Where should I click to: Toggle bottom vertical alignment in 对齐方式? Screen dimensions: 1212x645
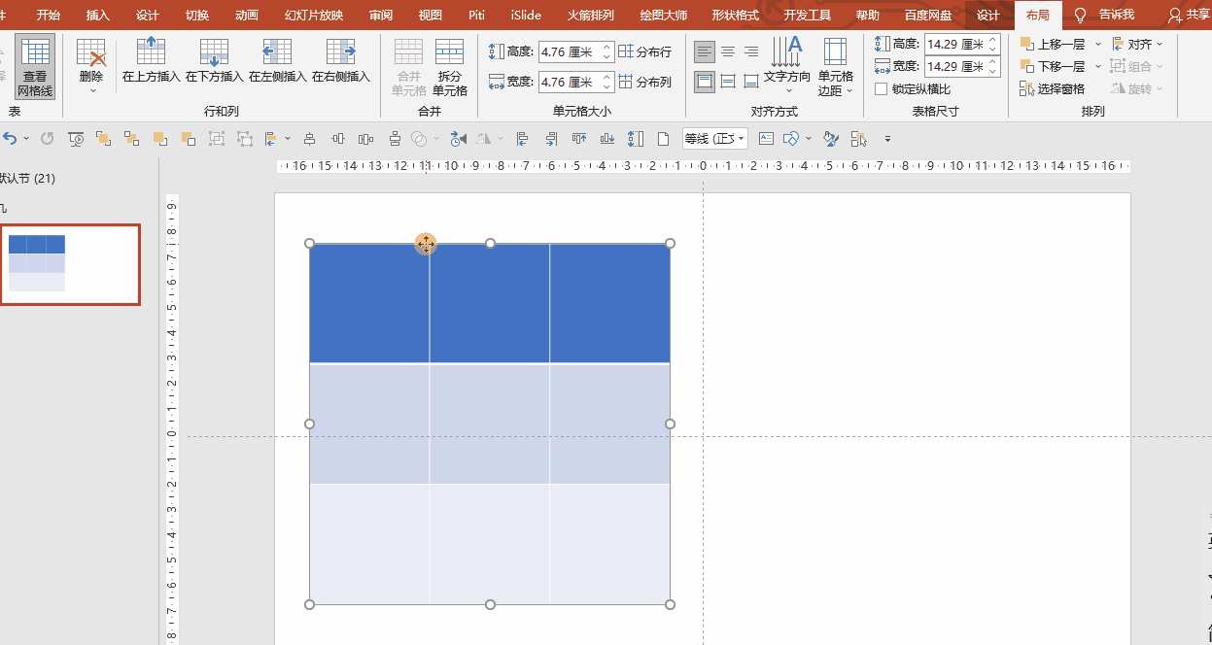pos(751,82)
